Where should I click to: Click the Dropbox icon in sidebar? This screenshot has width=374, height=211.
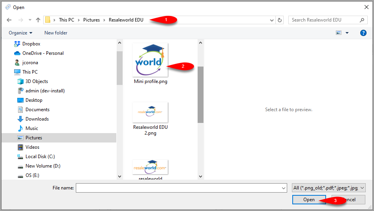(x=17, y=44)
